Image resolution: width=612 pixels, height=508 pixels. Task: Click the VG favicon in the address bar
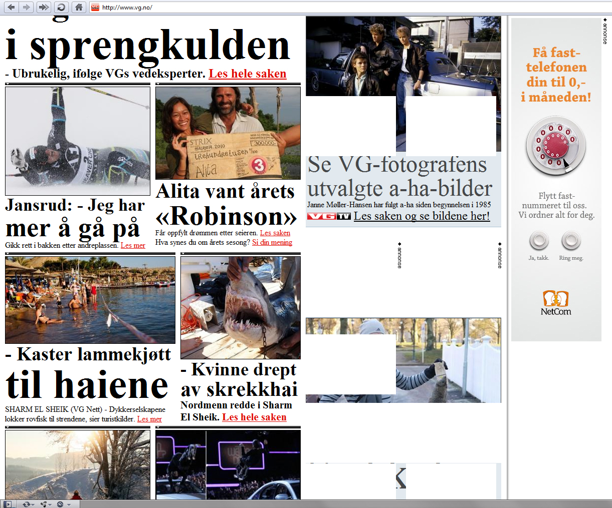[95, 8]
